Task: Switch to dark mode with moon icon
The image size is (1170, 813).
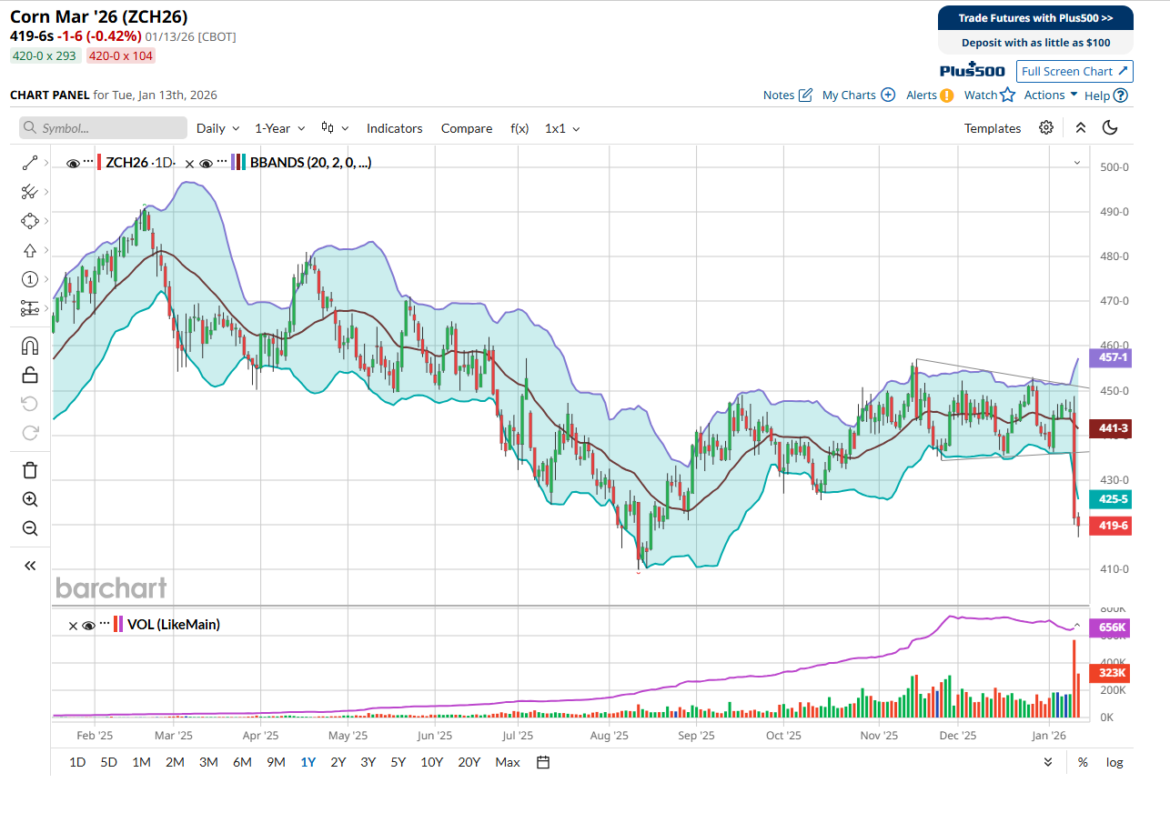Action: [1109, 128]
